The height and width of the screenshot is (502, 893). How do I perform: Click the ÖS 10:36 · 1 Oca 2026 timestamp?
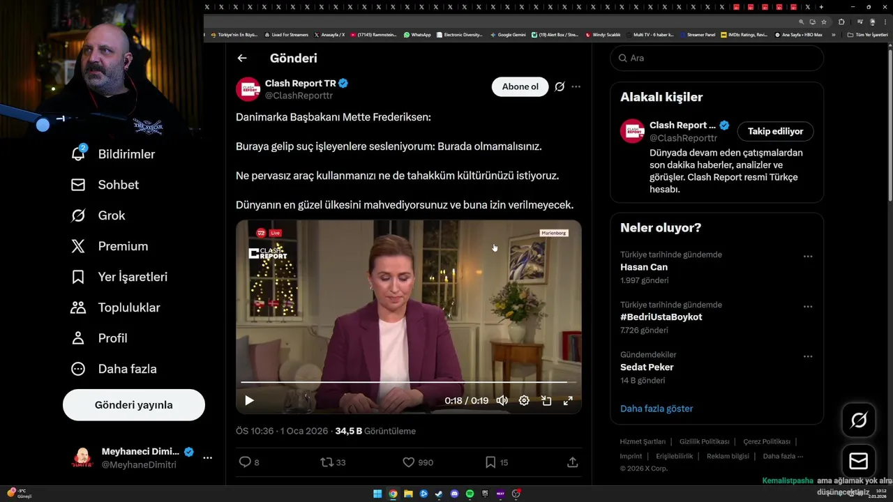pyautogui.click(x=282, y=431)
